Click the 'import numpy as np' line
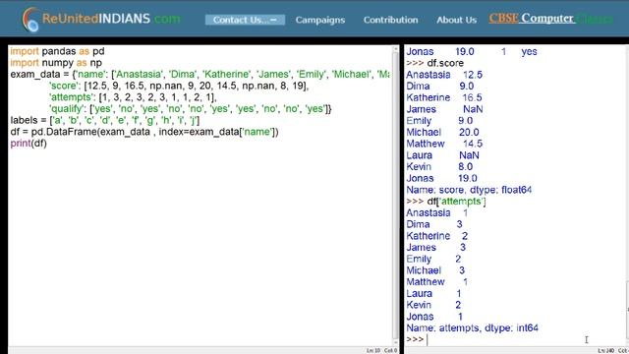The height and width of the screenshot is (354, 629). (x=56, y=63)
